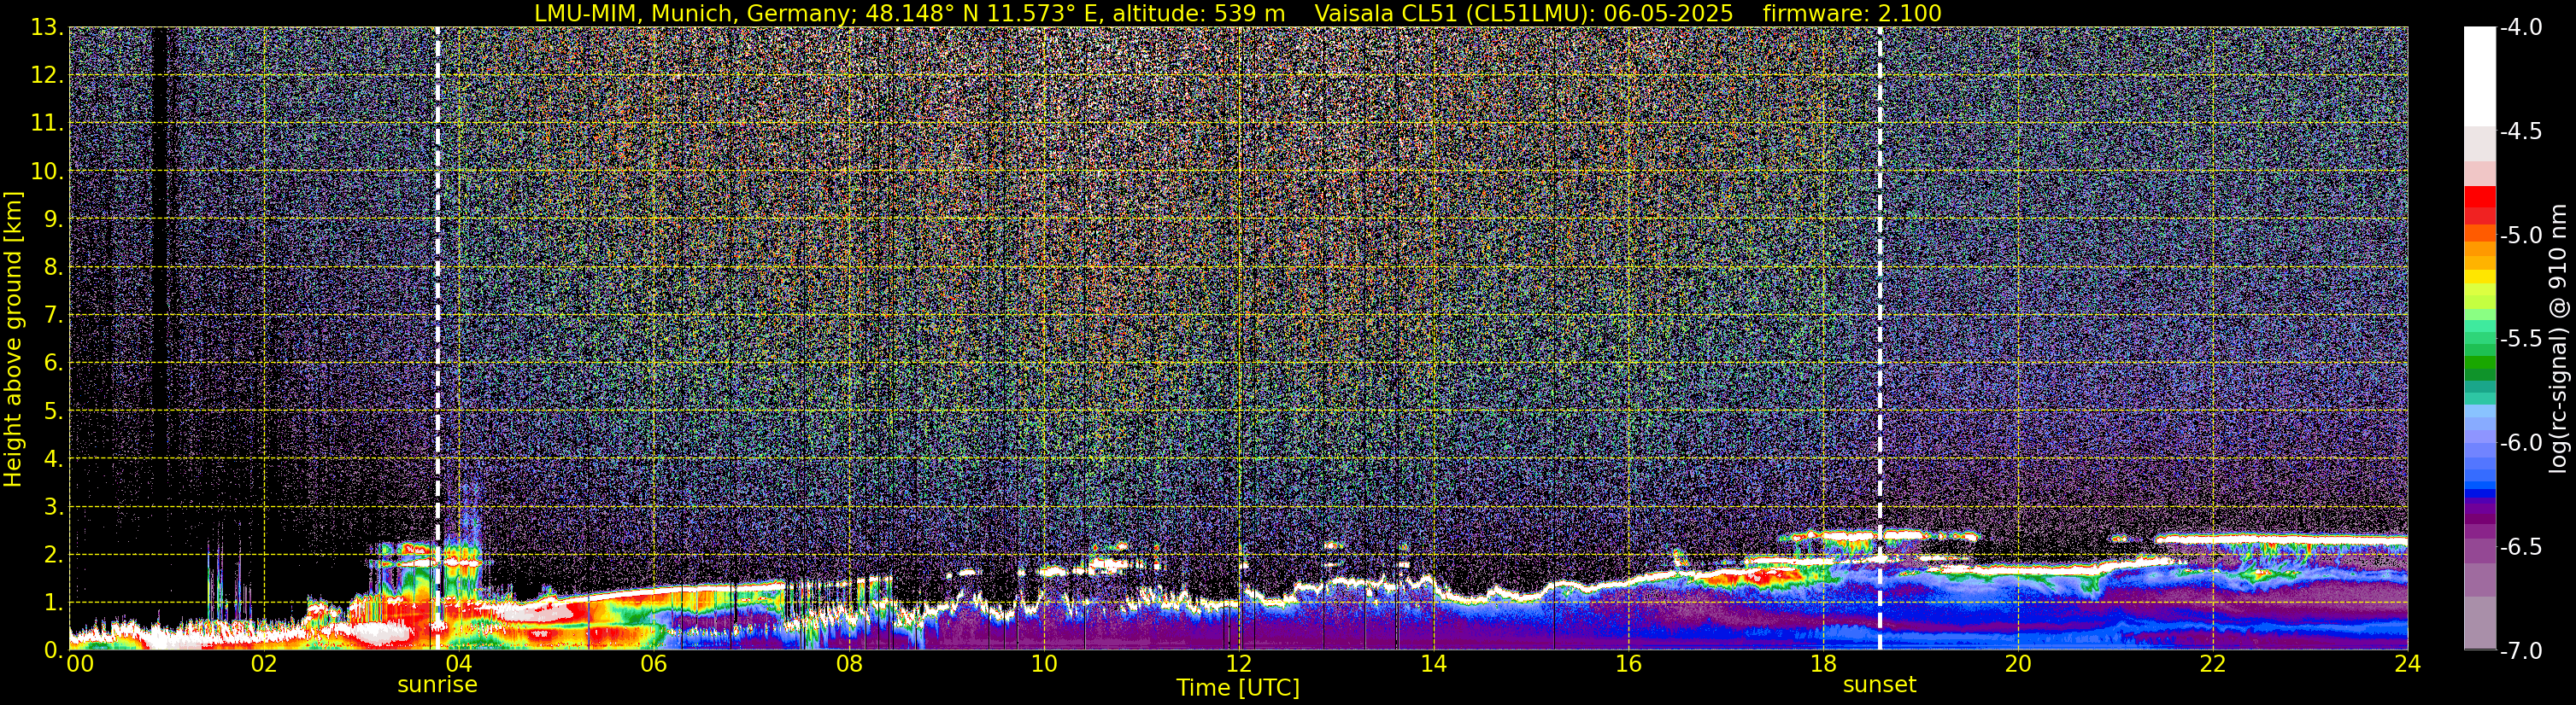The height and width of the screenshot is (705, 2576).
Task: Click height axis tick '1.'
Action: point(54,603)
